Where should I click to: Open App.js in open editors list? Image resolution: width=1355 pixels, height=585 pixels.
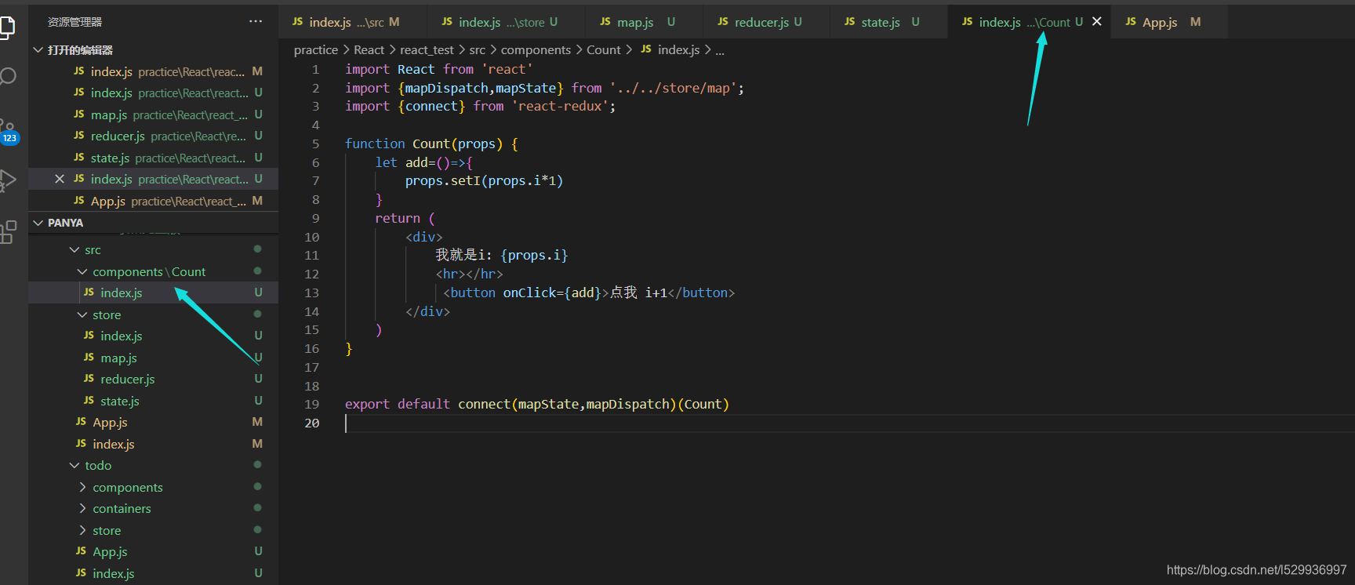pyautogui.click(x=153, y=201)
